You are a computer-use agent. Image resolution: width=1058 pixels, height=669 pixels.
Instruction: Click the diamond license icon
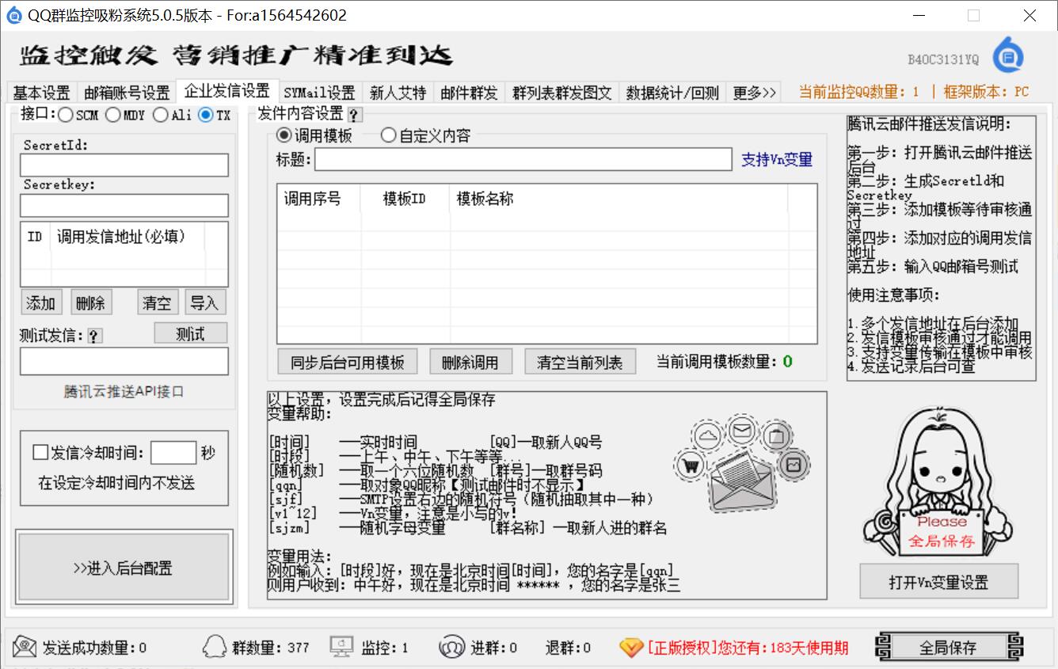tap(631, 648)
